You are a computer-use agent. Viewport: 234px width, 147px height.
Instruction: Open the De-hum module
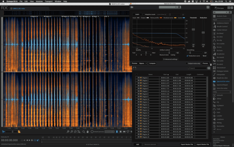point(218,51)
